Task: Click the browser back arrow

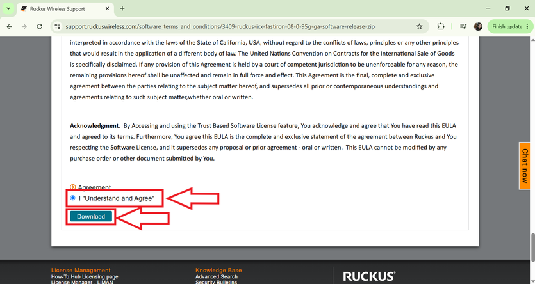Action: click(9, 27)
